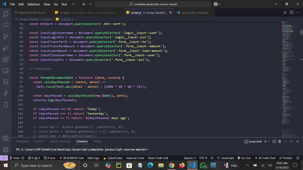Change the encoding UTF-8

(203, 158)
